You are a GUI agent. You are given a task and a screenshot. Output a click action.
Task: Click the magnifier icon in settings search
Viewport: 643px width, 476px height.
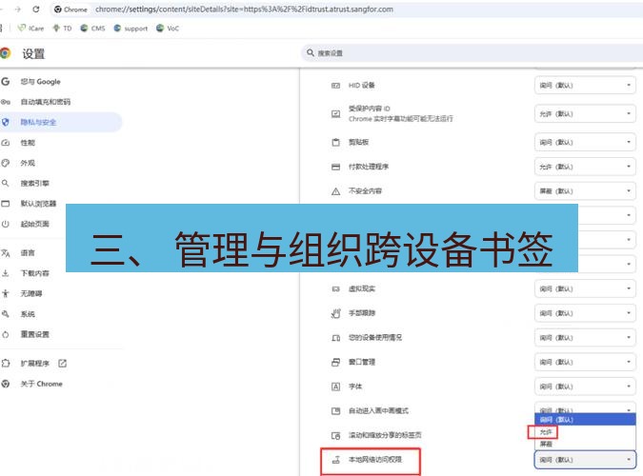(311, 53)
